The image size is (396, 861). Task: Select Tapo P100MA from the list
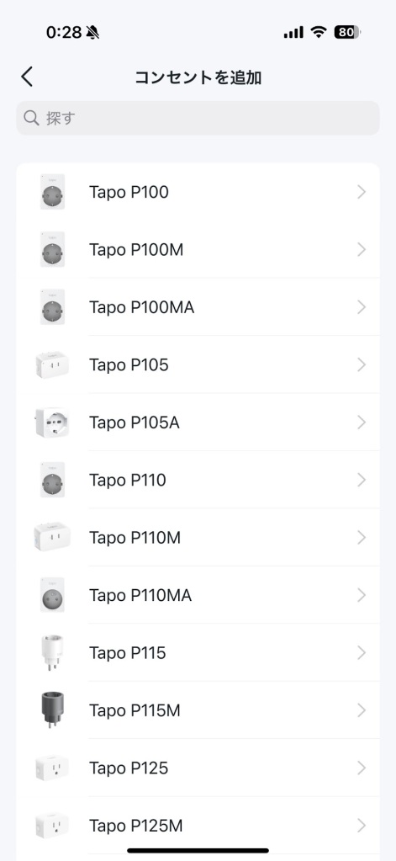tap(198, 307)
